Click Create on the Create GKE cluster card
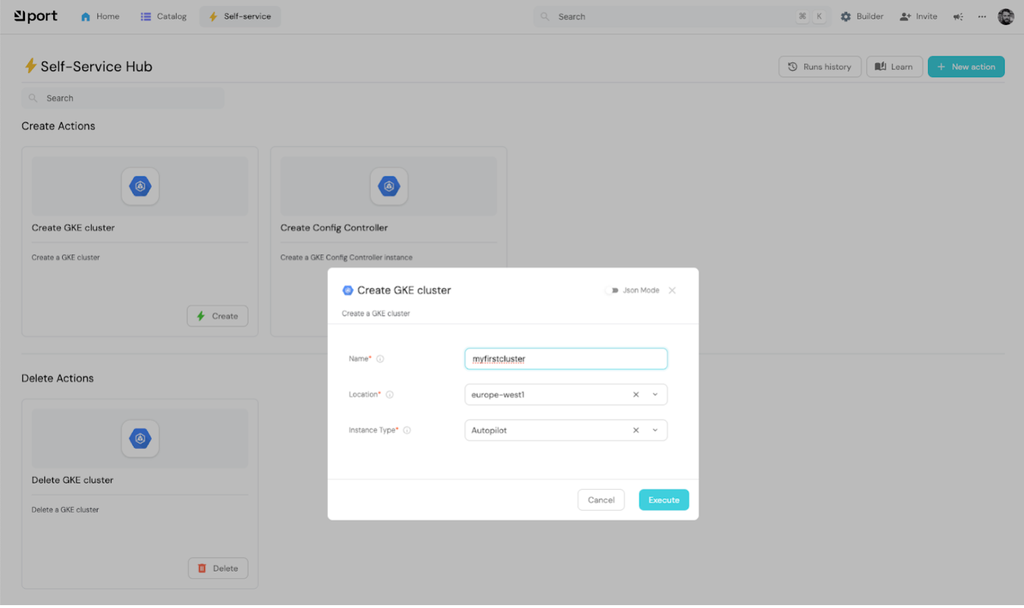This screenshot has height=608, width=1024. [x=218, y=316]
